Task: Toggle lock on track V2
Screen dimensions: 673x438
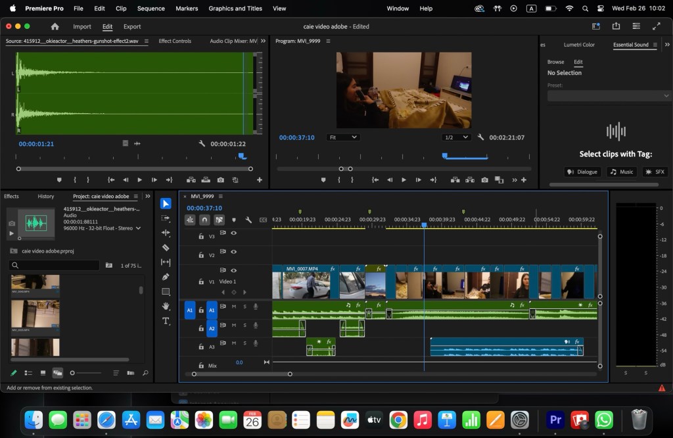Action: 202,255
